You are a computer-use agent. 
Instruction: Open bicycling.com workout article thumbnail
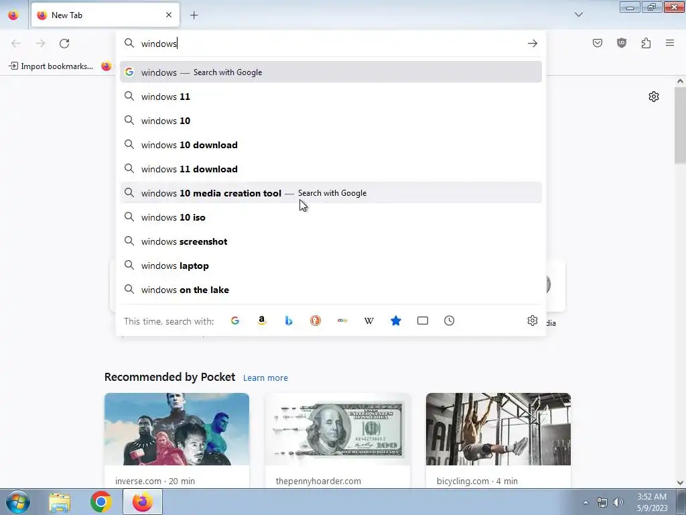click(498, 429)
